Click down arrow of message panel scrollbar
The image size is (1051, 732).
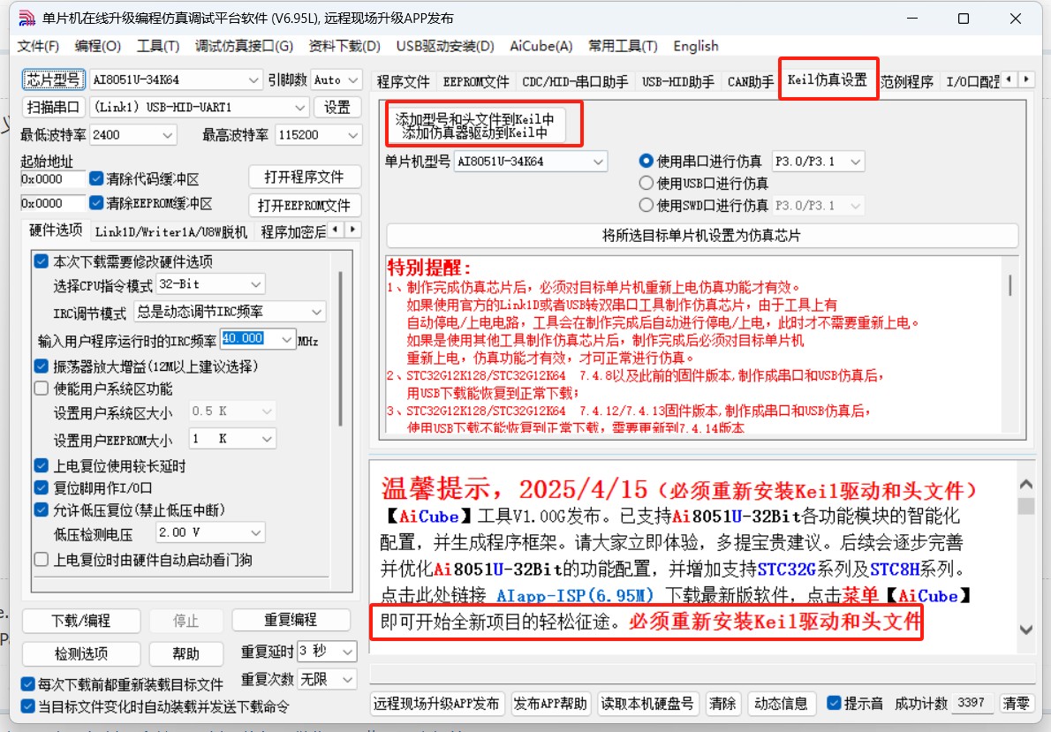click(x=1025, y=630)
